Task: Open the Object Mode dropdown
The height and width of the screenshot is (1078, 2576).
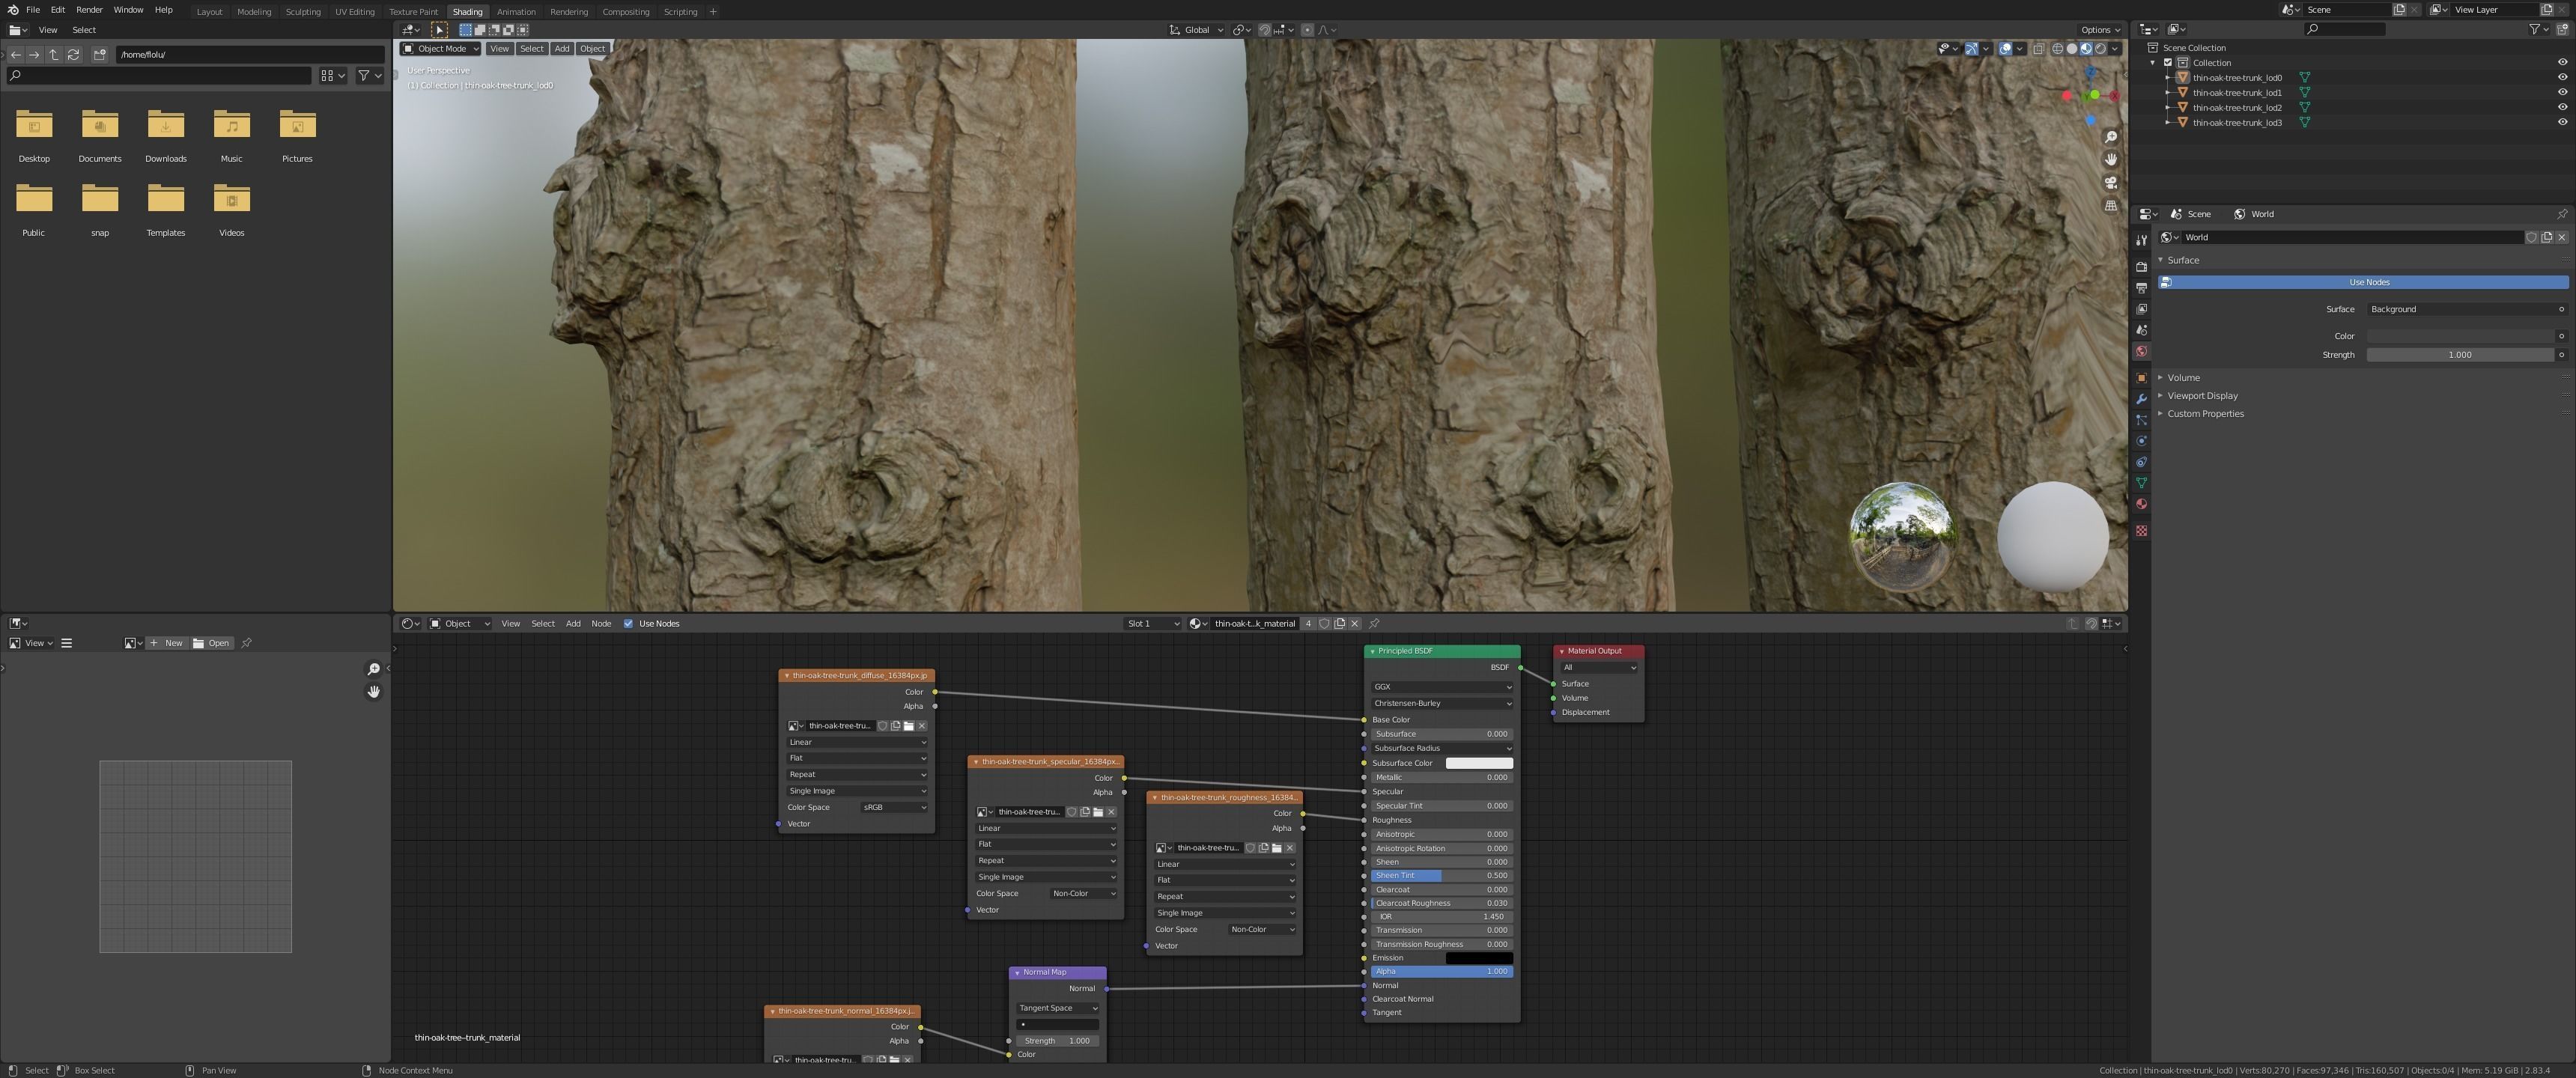Action: [x=440, y=49]
